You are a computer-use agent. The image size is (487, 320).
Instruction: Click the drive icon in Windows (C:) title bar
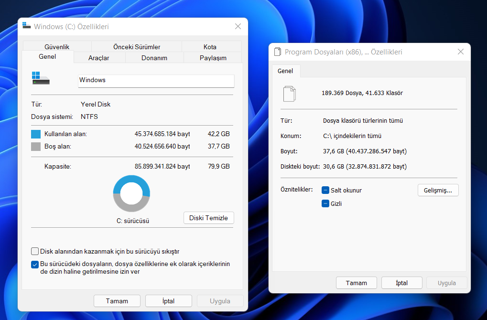tap(26, 26)
